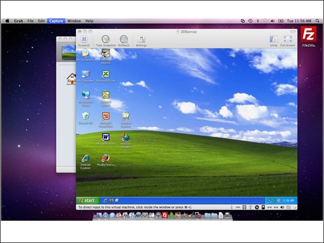
Task: Open Spotlight search in menu bar
Action: click(x=317, y=21)
